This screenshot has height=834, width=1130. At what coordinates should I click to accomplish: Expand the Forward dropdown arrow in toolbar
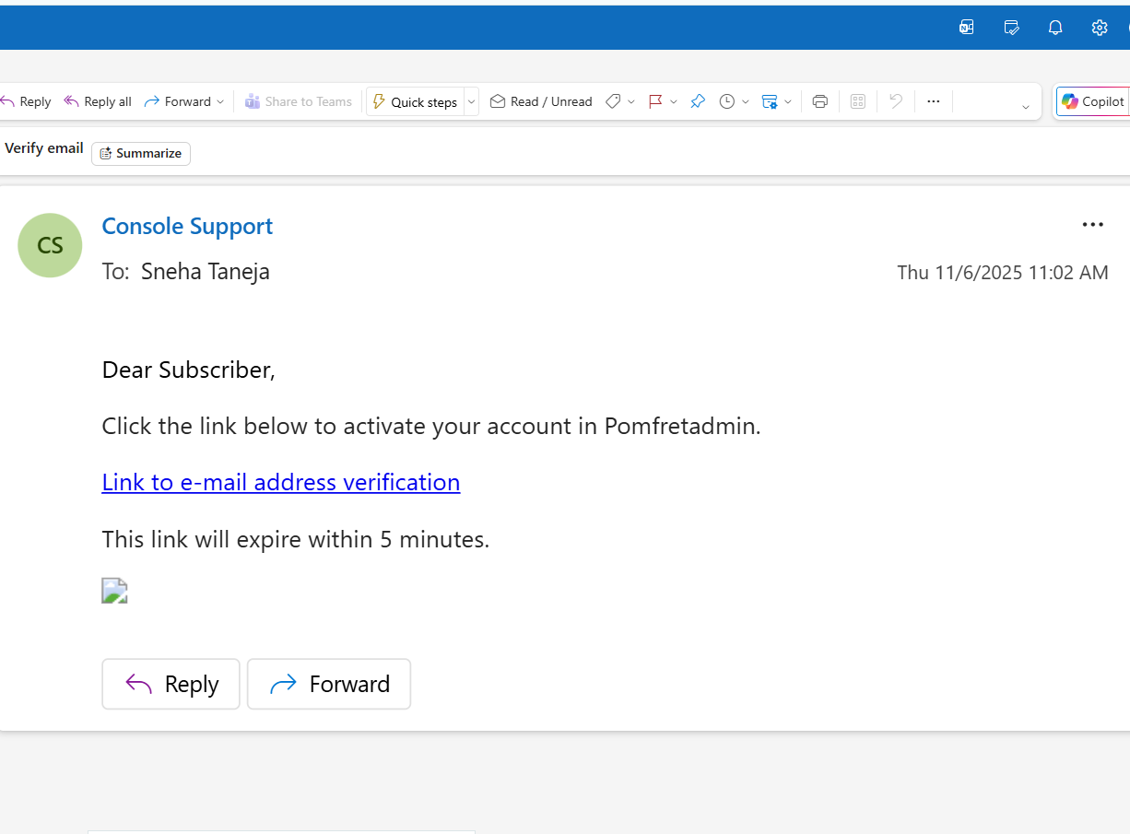pos(220,101)
